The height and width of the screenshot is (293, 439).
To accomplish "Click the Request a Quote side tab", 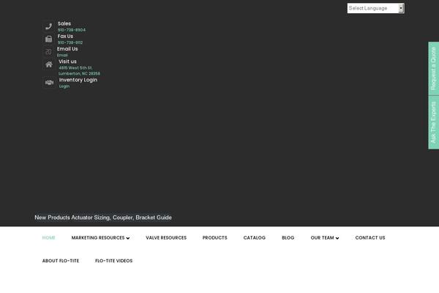I will (433, 68).
